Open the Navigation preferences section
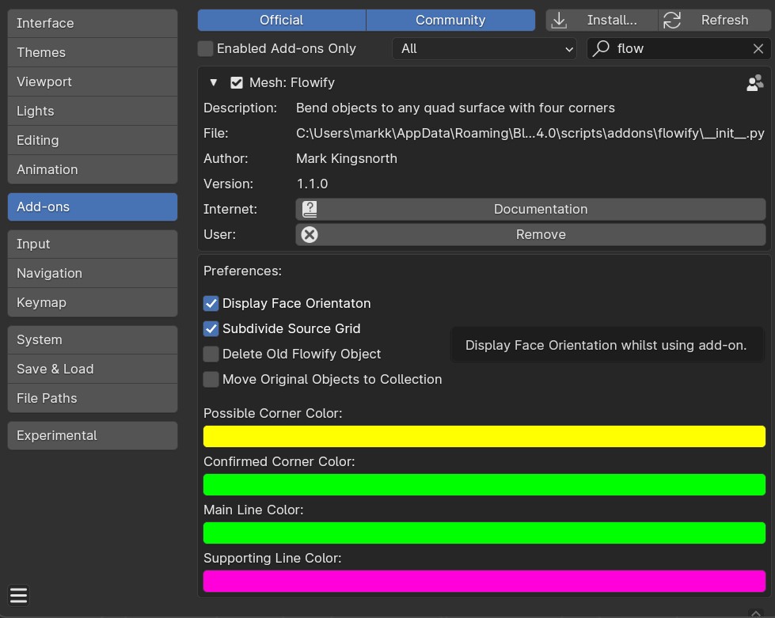 tap(93, 273)
